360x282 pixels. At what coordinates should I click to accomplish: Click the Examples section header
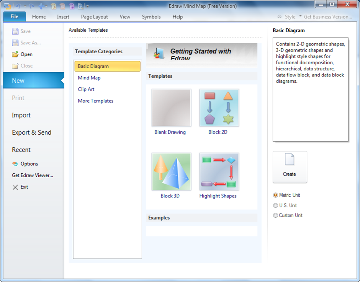pos(202,218)
